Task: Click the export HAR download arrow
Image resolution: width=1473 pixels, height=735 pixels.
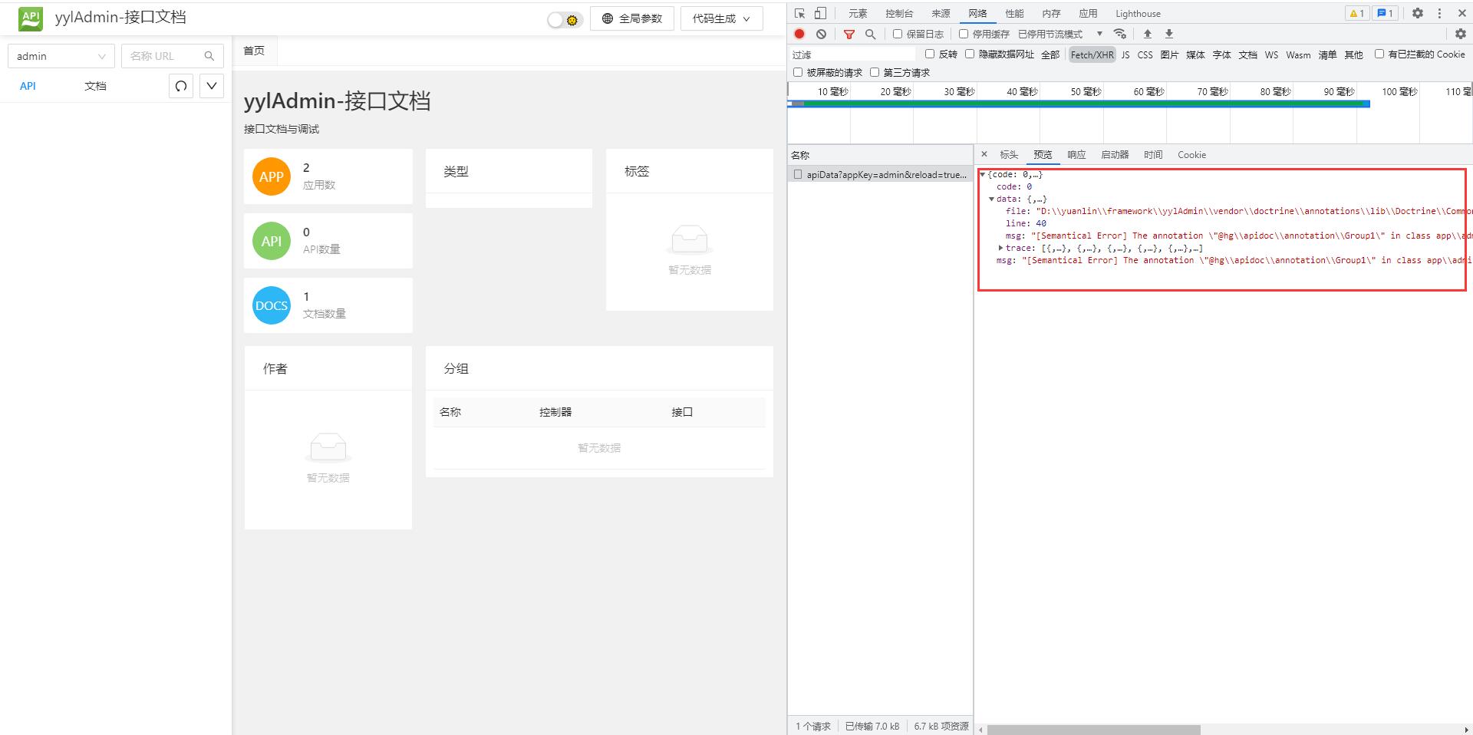Action: [x=1169, y=34]
